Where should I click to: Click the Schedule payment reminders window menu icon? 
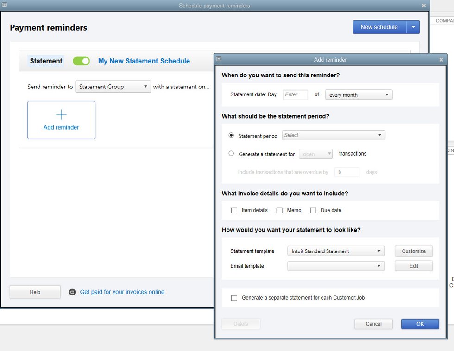5,6
